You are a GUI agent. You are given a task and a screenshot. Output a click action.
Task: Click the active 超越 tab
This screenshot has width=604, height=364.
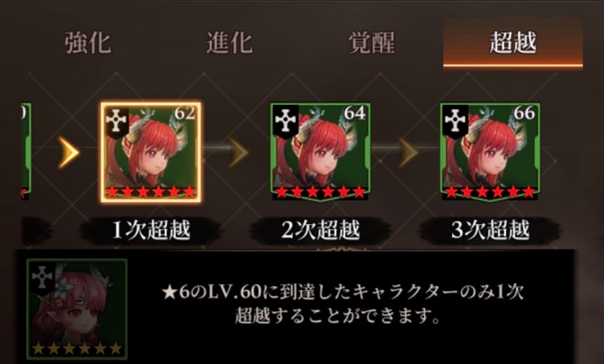tap(513, 43)
